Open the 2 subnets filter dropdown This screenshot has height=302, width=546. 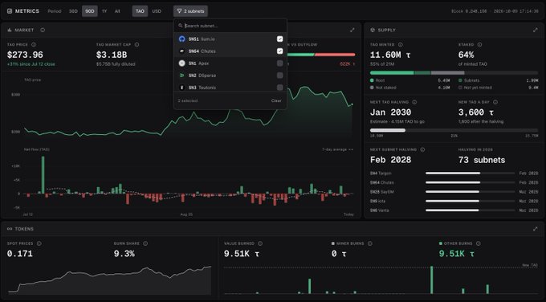pyautogui.click(x=190, y=11)
